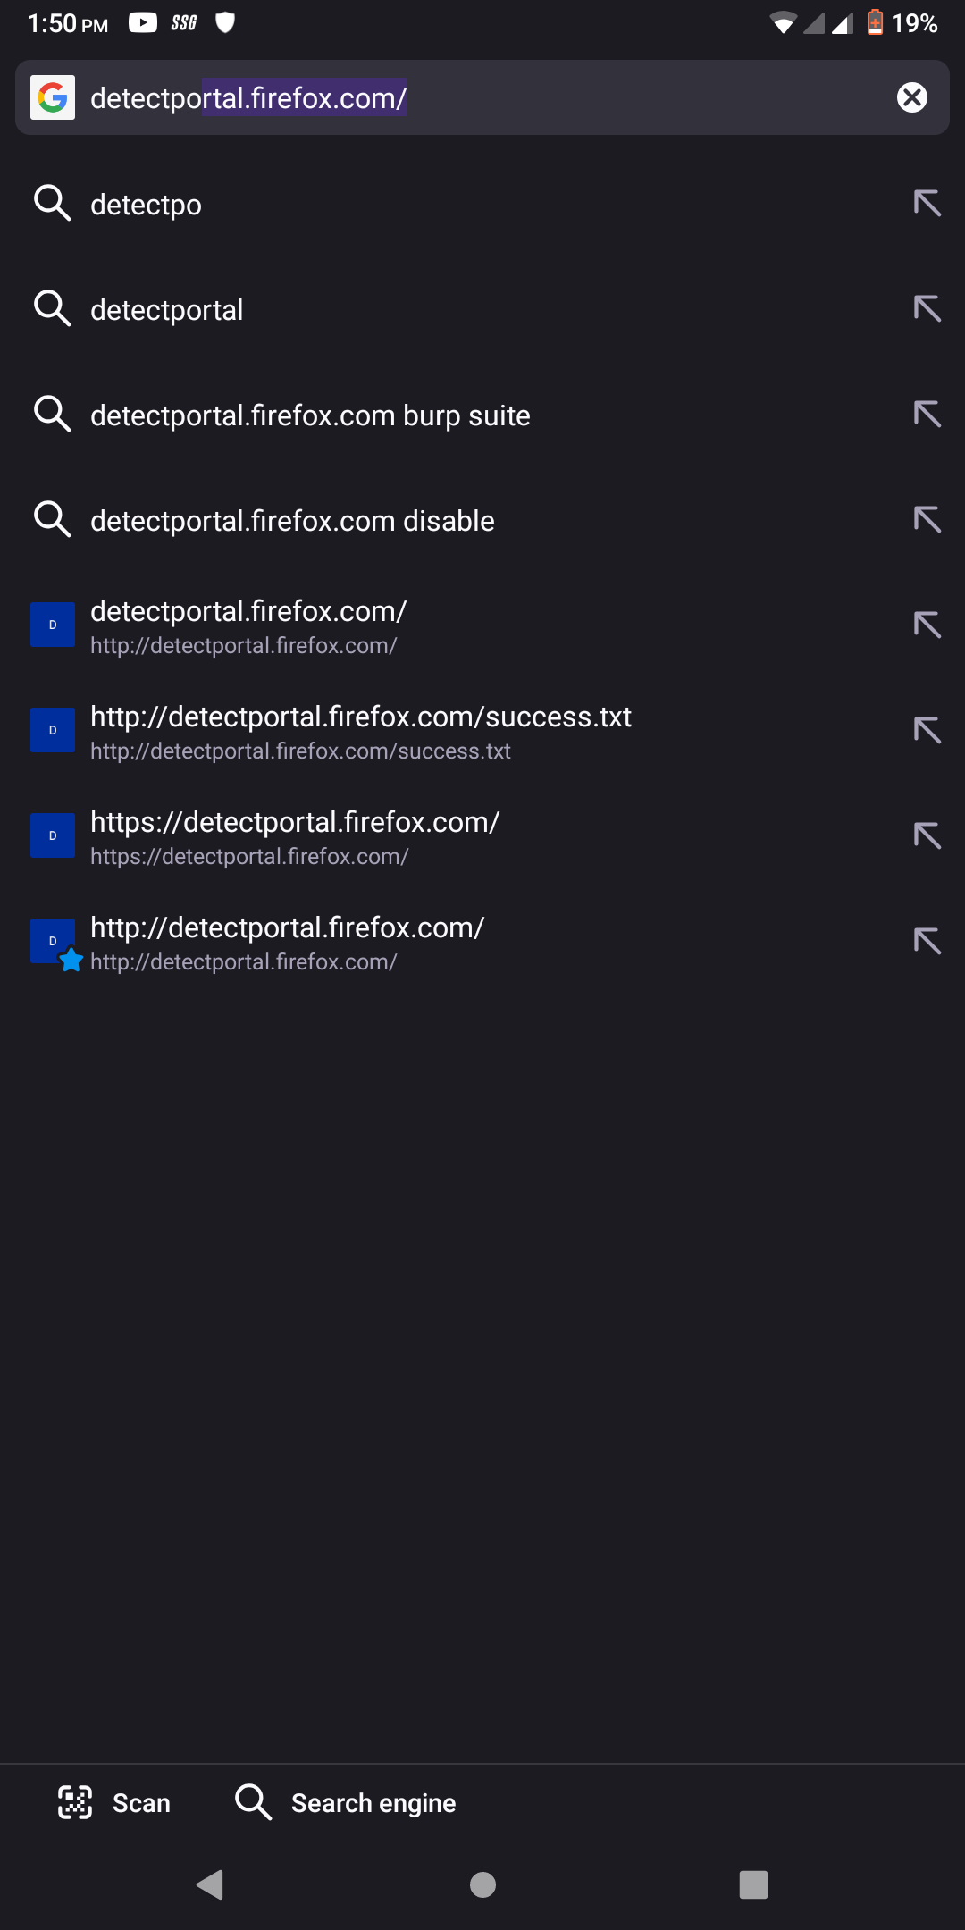
Task: Fill 'detectportal.firefox.com burp suite' into address bar
Action: click(927, 414)
